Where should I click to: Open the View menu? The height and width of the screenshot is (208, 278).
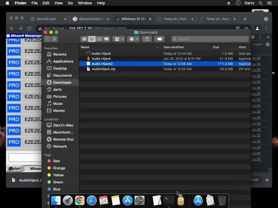[x=59, y=3]
